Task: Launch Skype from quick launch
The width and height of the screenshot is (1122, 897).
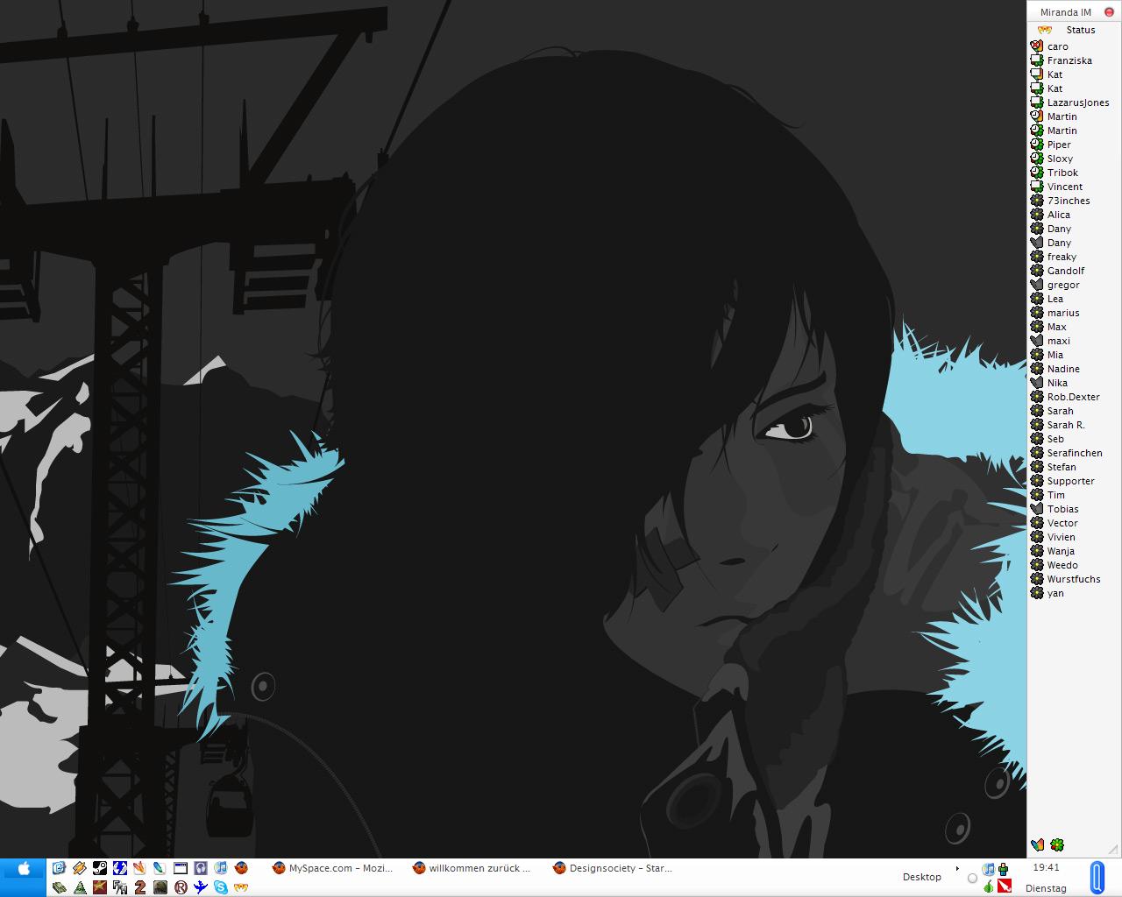Action: 221,887
